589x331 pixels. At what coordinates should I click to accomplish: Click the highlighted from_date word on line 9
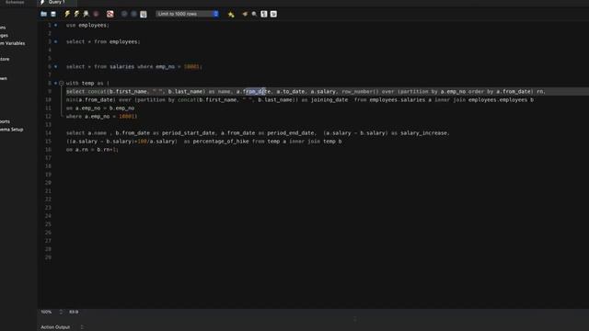257,92
